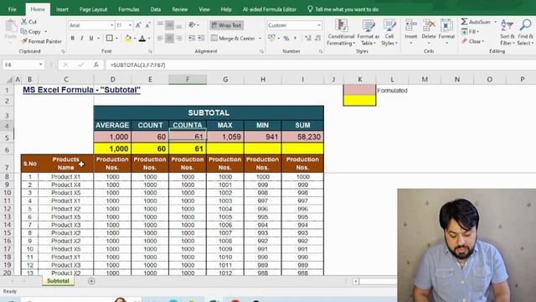This screenshot has width=536, height=302.
Task: Set Middle Align vertical alignment
Action: pyautogui.click(x=169, y=25)
